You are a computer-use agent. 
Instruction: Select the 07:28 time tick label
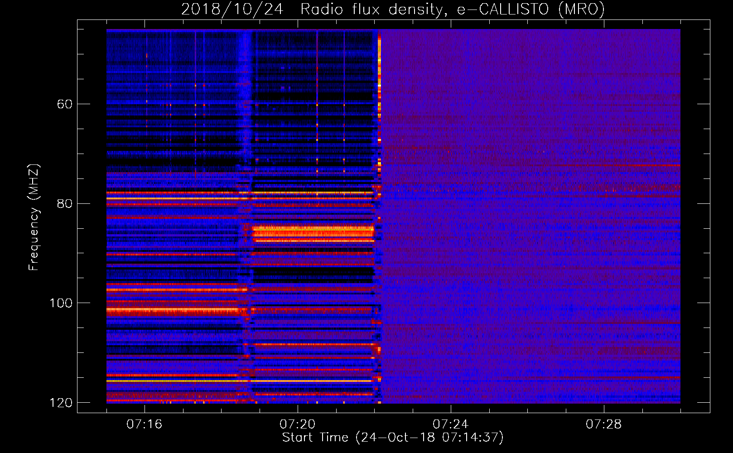tap(604, 424)
